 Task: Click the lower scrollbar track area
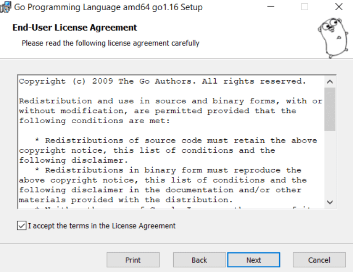click(330, 166)
